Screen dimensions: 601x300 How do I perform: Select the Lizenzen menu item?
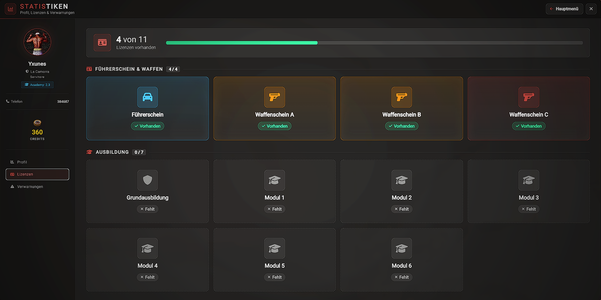(x=37, y=174)
